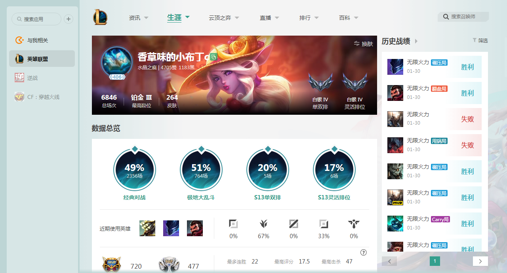Open the first 碾压局 victory match
507x273 pixels.
coord(435,67)
